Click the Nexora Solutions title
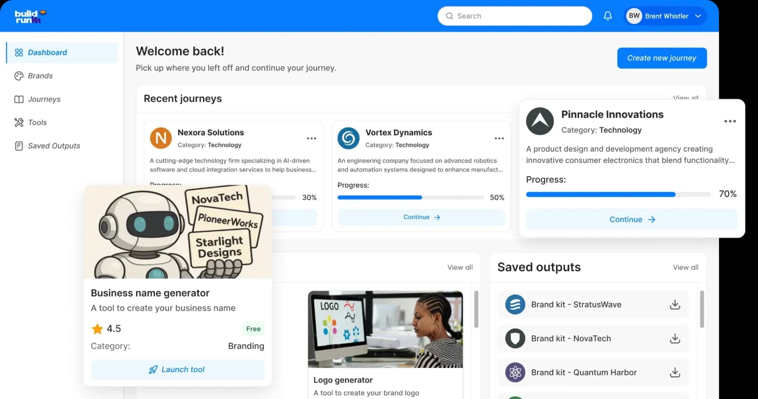This screenshot has height=399, width=758. tap(211, 132)
